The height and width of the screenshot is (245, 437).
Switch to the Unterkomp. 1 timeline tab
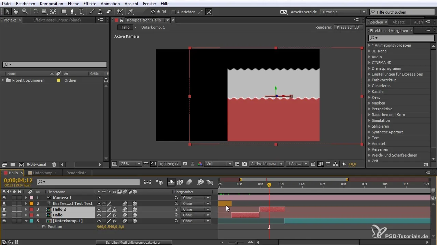(x=45, y=173)
